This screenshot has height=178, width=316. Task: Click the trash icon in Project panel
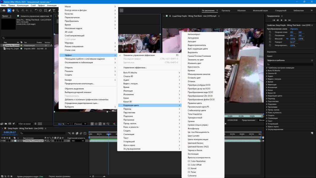coord(36,123)
